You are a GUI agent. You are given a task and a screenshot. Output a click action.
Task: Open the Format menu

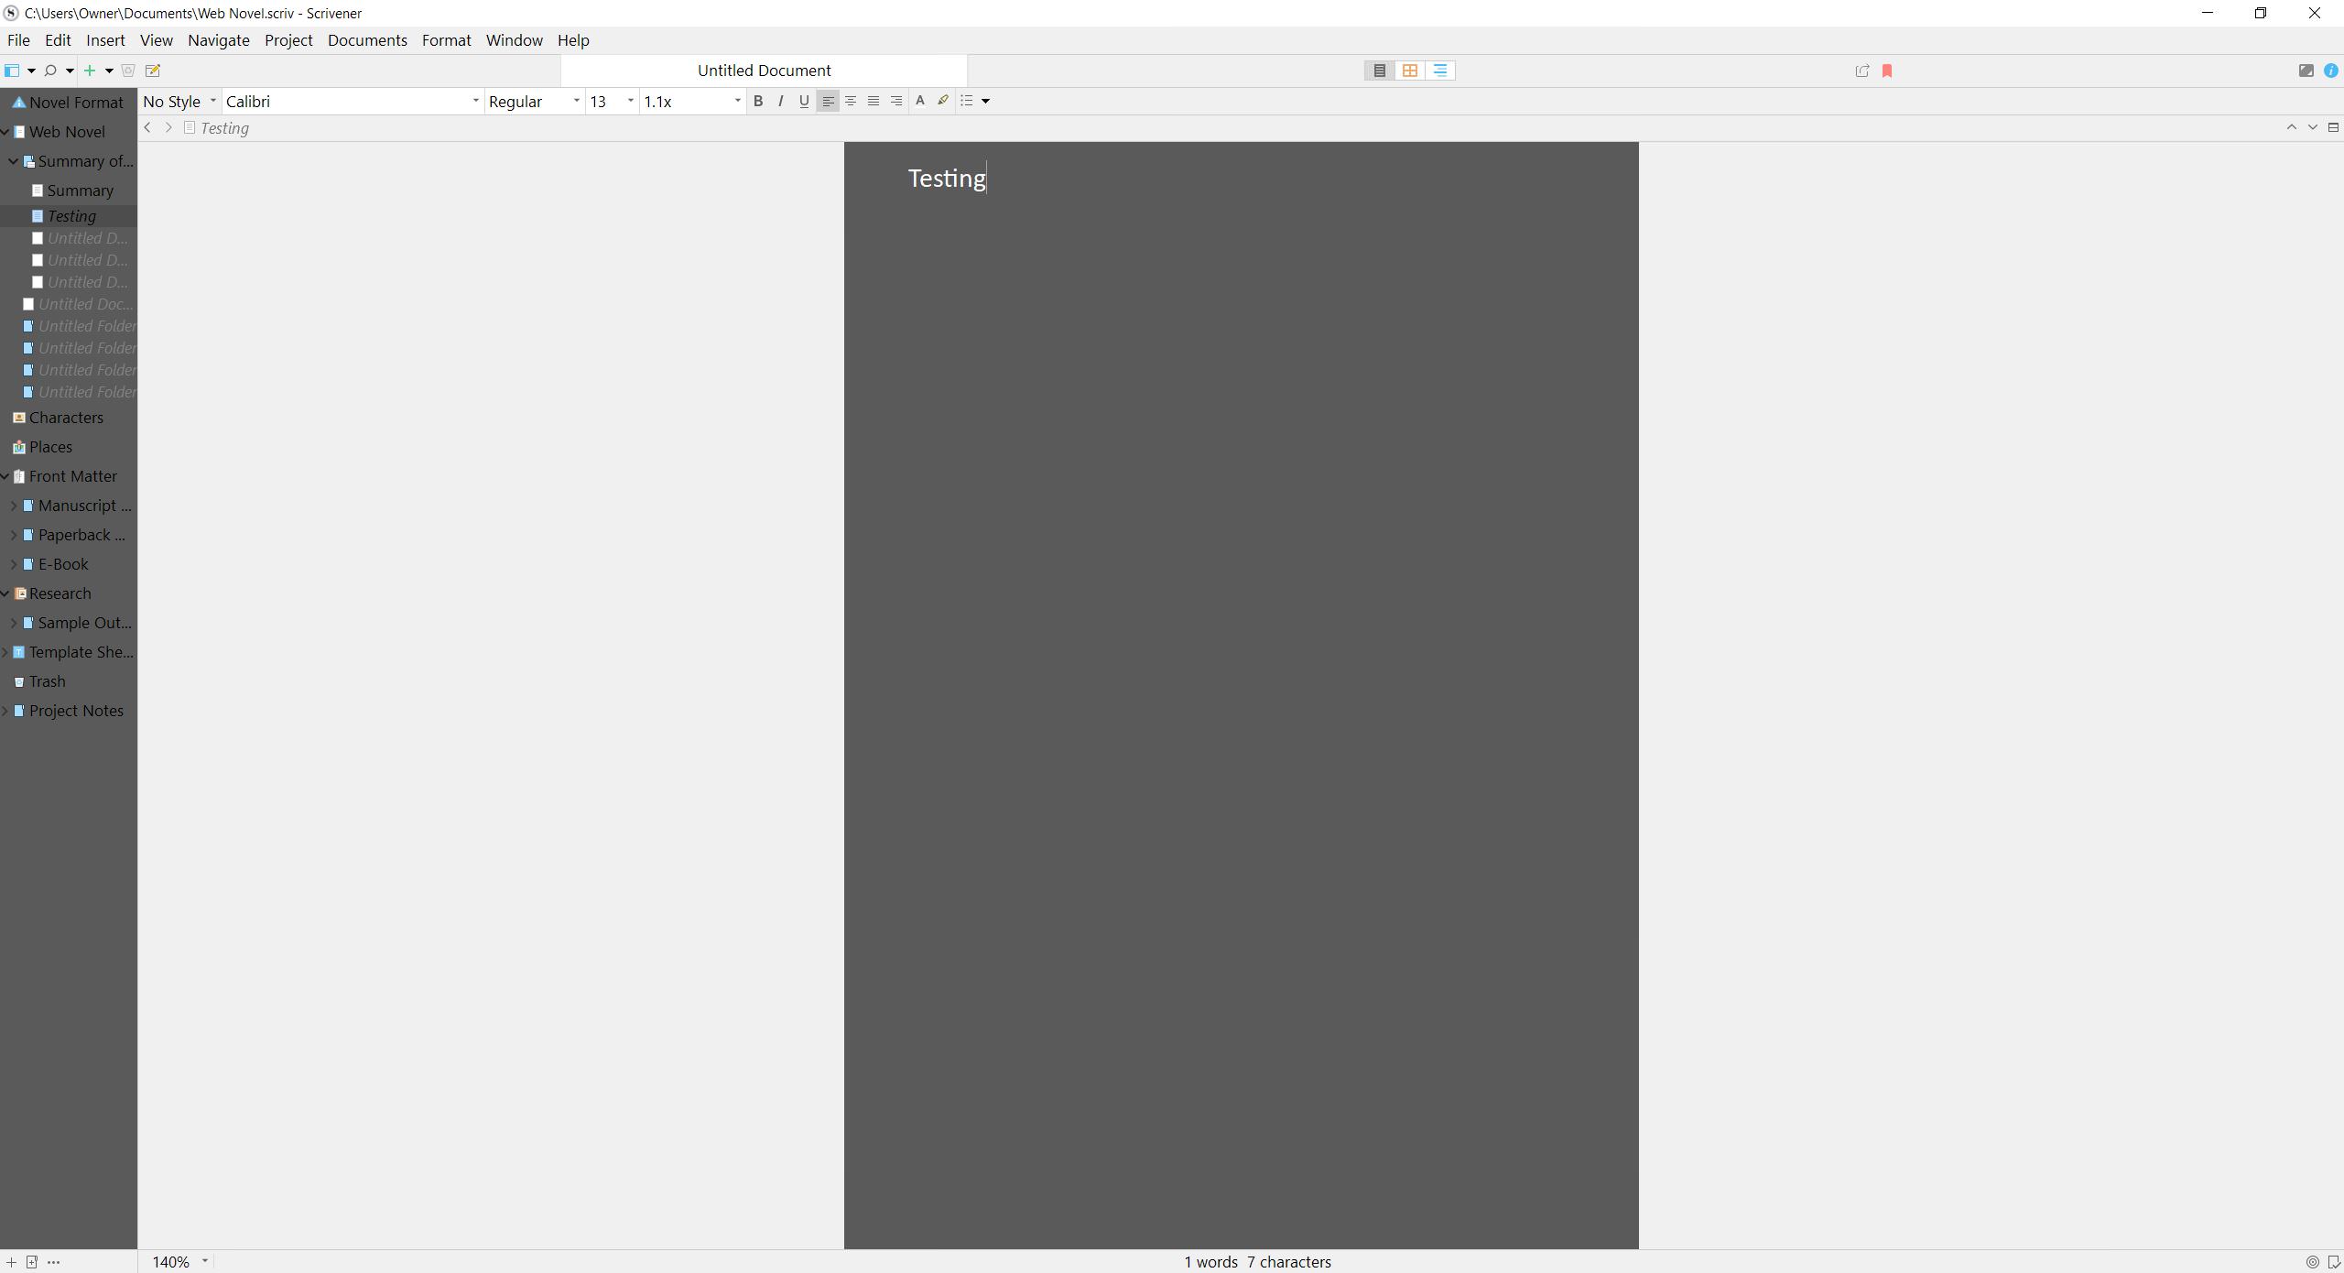(x=446, y=40)
